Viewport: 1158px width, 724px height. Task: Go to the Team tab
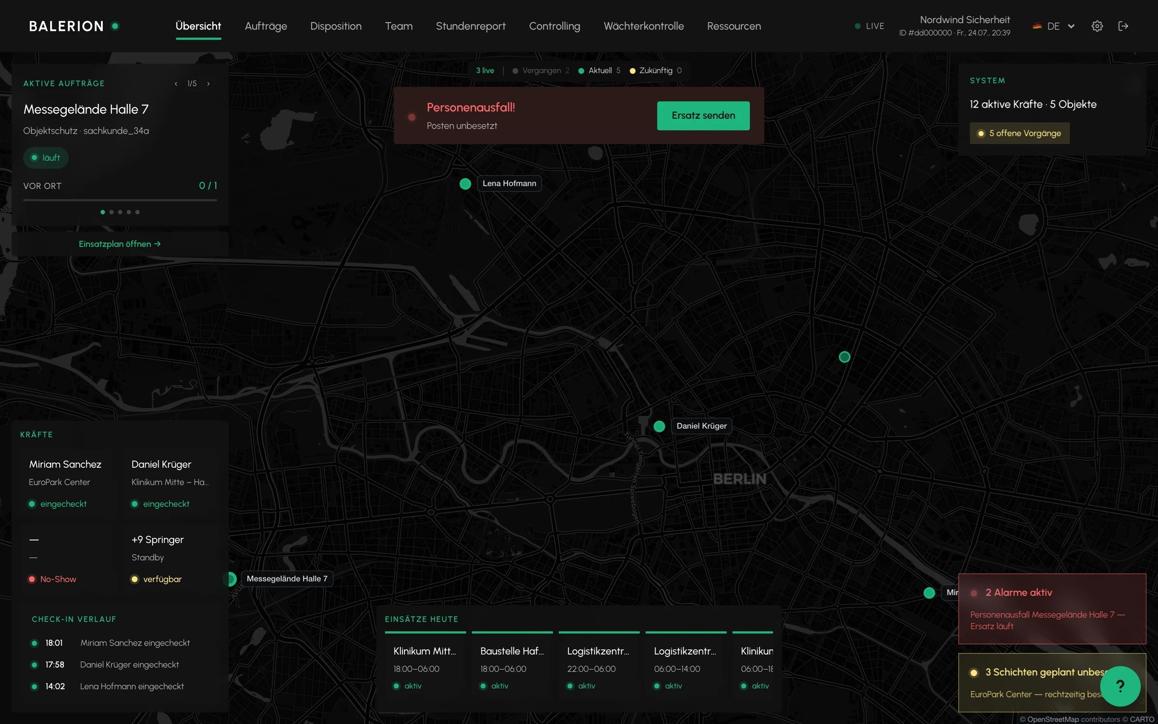(x=399, y=26)
